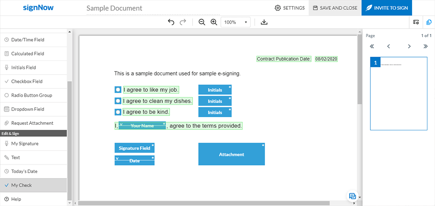Show the pages panel icon
The width and height of the screenshot is (435, 206).
(428, 22)
